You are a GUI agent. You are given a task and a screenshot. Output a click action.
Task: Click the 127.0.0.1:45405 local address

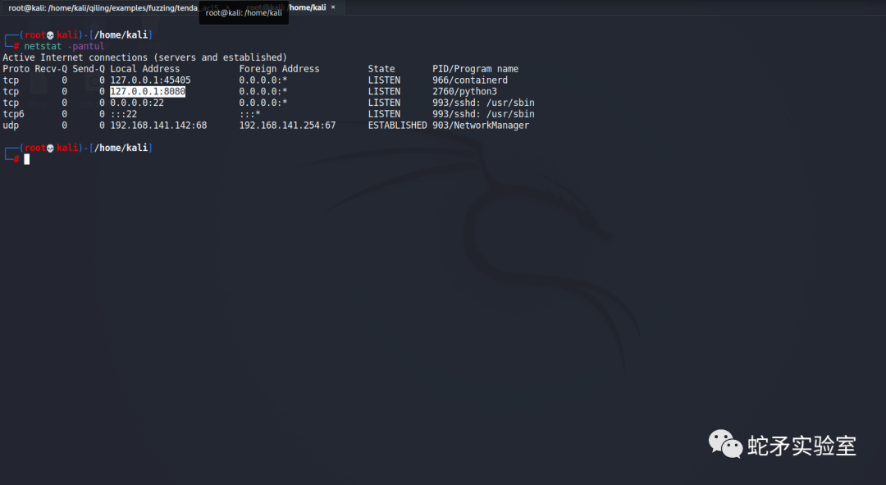150,80
